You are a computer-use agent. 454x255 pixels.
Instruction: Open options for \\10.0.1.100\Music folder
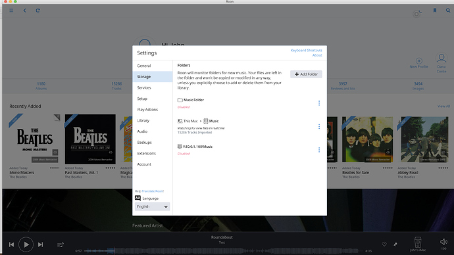tap(319, 150)
